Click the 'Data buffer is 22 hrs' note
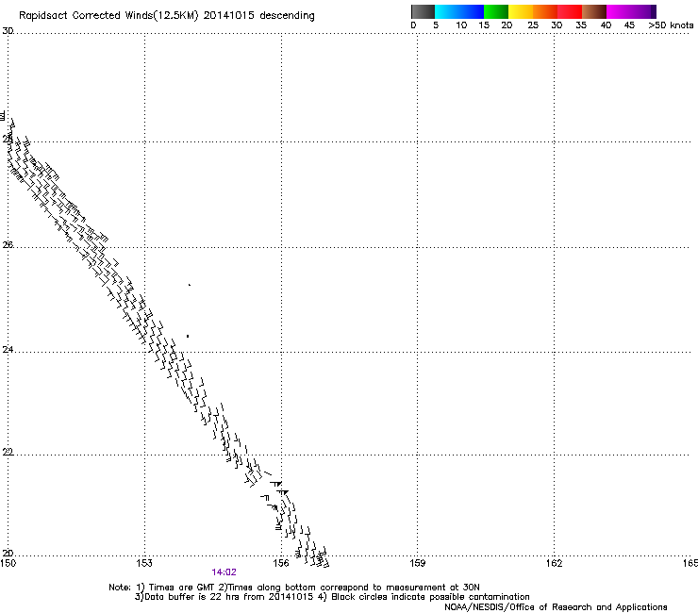The width and height of the screenshot is (698, 613). (224, 597)
